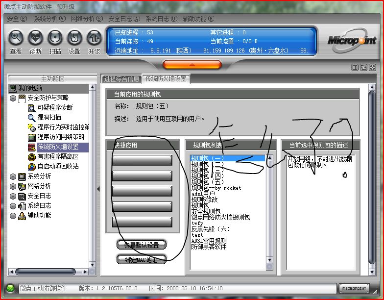This screenshot has width=384, height=300.
Task: Select 漏洞扫描 tree item text
Action: [x=49, y=118]
